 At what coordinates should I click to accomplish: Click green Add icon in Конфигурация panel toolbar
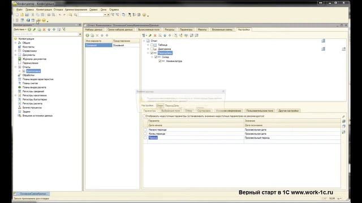29,29
